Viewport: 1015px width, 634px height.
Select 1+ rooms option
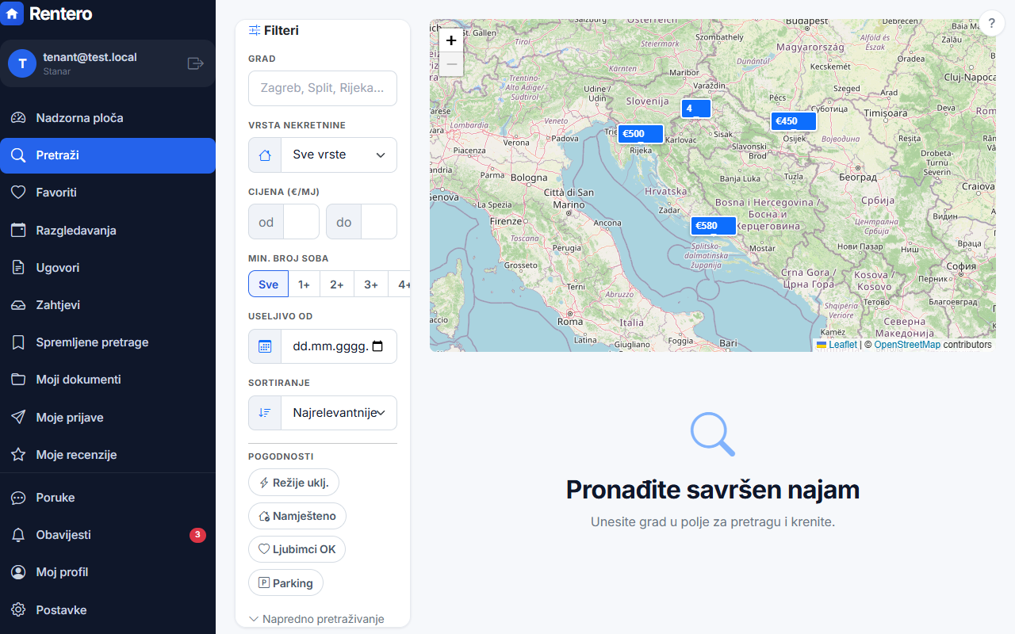coord(304,285)
